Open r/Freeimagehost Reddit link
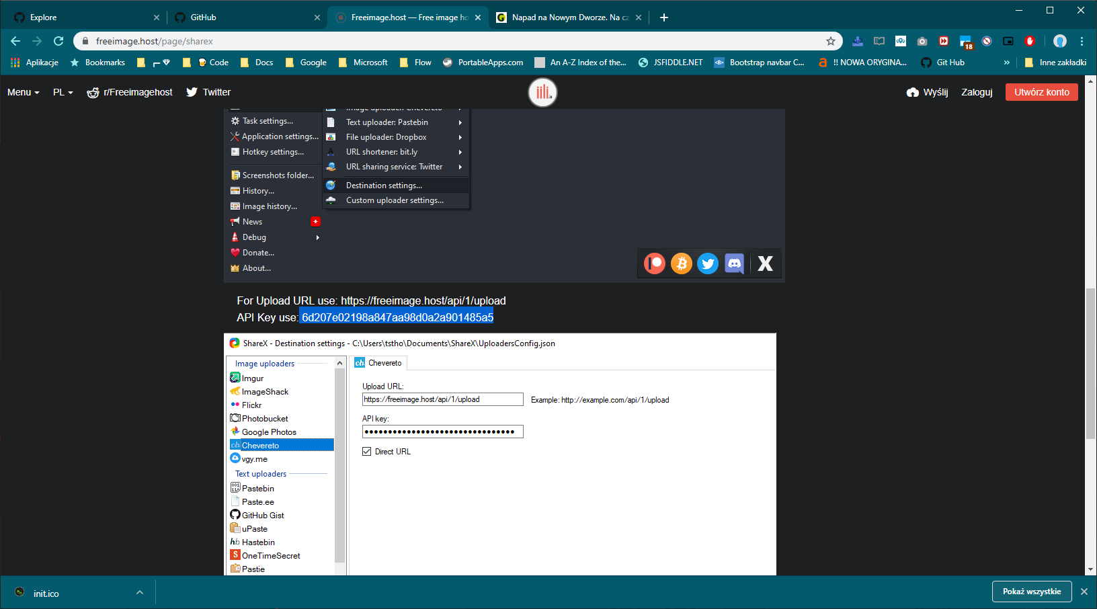 [130, 92]
